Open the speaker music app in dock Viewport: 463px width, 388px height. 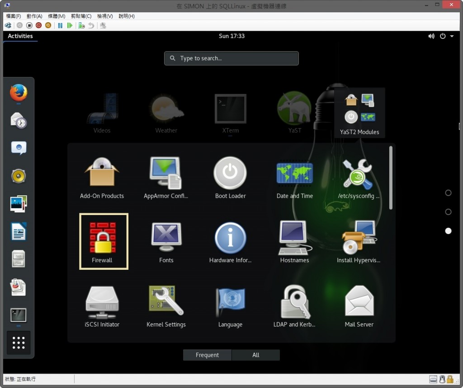19,176
